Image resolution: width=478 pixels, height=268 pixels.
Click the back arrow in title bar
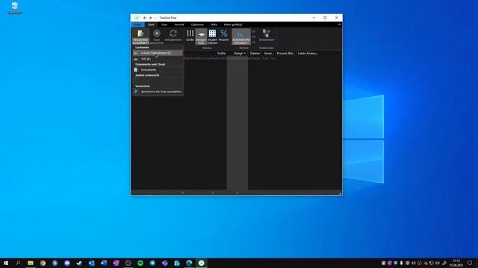coord(145,18)
